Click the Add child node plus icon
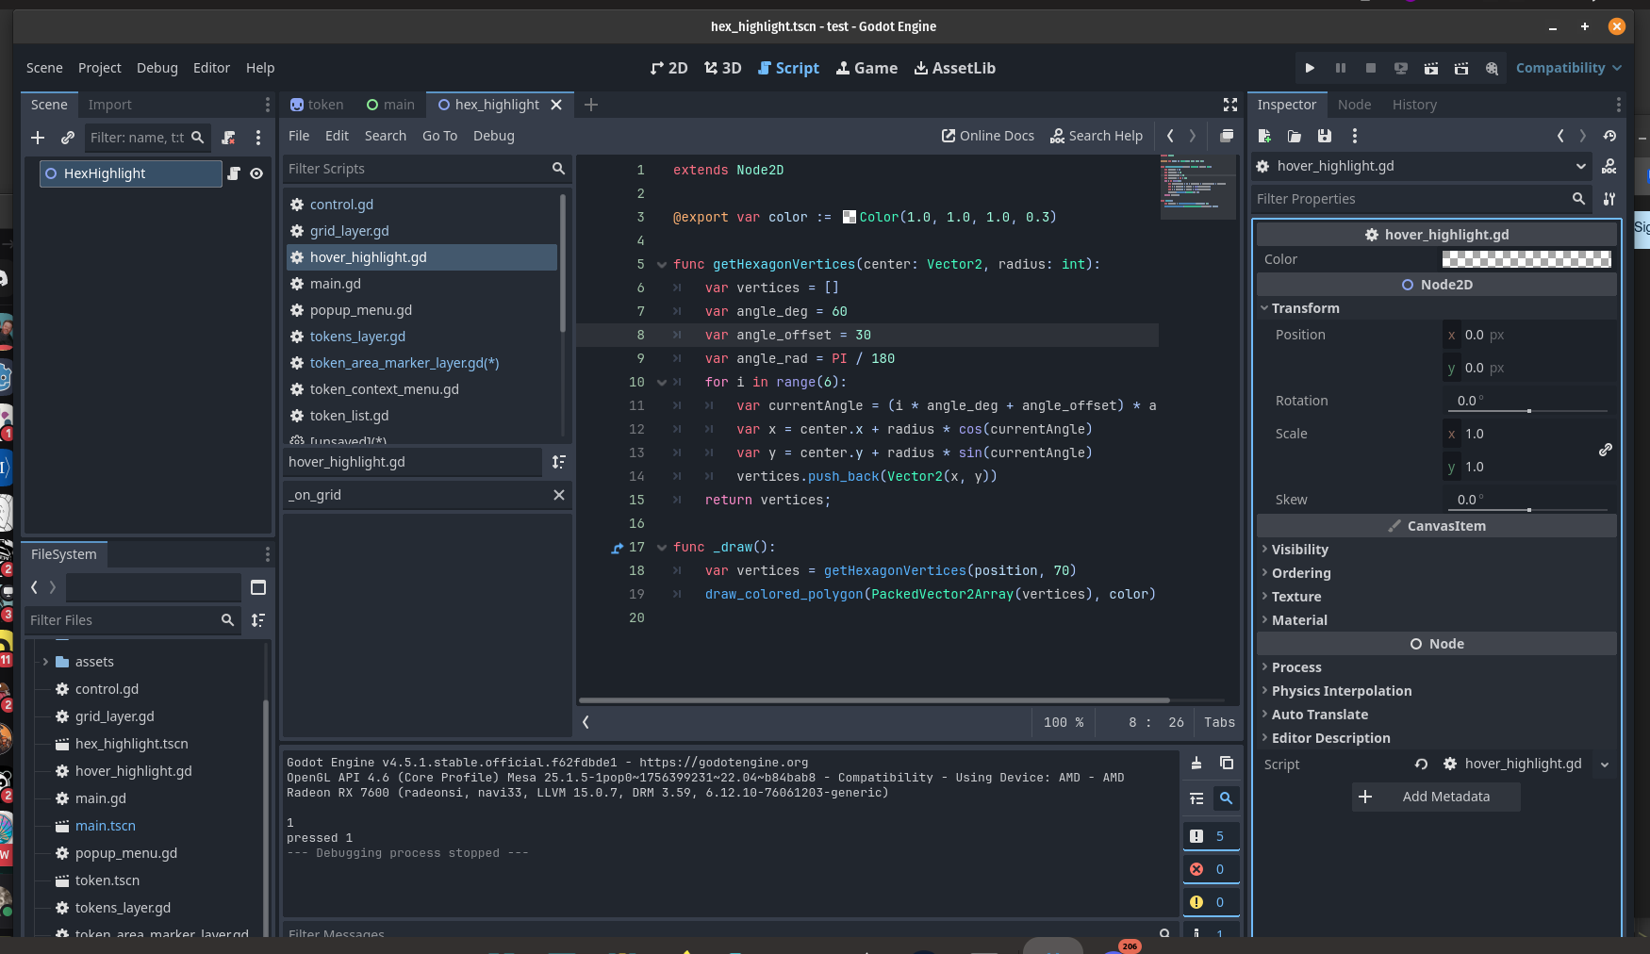 pyautogui.click(x=38, y=138)
